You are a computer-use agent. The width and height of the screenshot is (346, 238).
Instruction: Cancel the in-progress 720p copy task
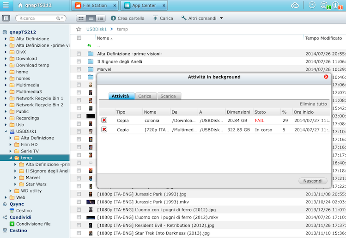(x=104, y=130)
